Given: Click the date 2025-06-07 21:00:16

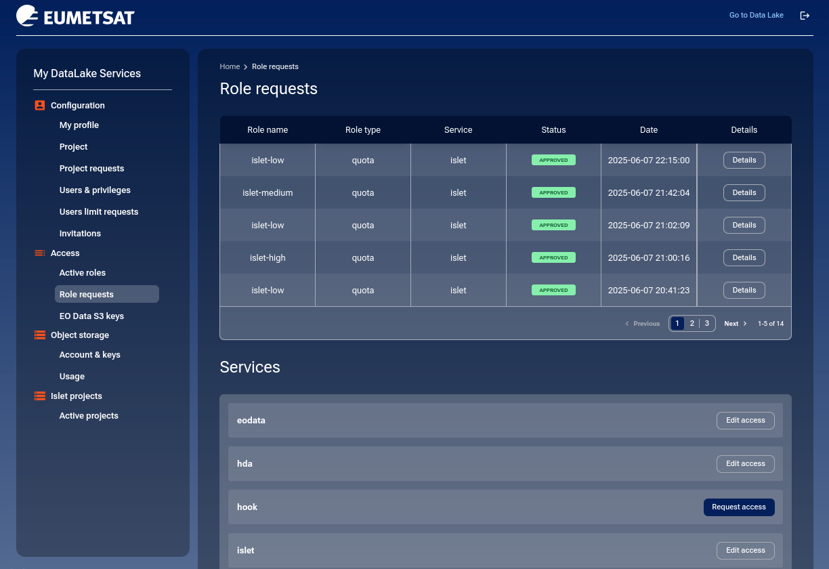Looking at the screenshot, I should 649,258.
